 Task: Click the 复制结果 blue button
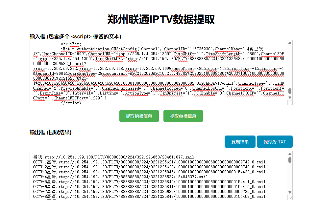tap(240, 141)
